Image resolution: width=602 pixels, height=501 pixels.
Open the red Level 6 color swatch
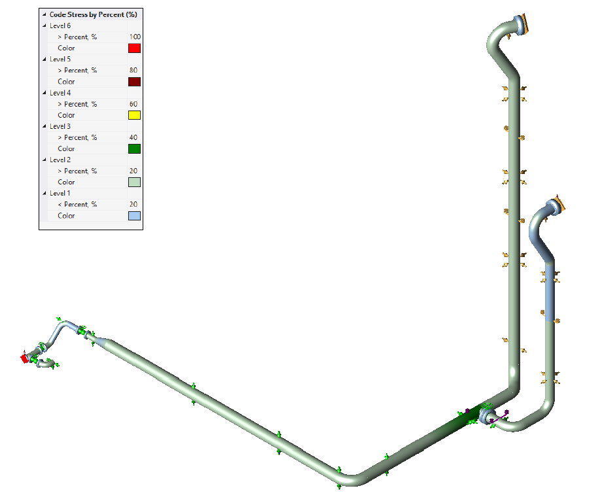click(x=135, y=48)
